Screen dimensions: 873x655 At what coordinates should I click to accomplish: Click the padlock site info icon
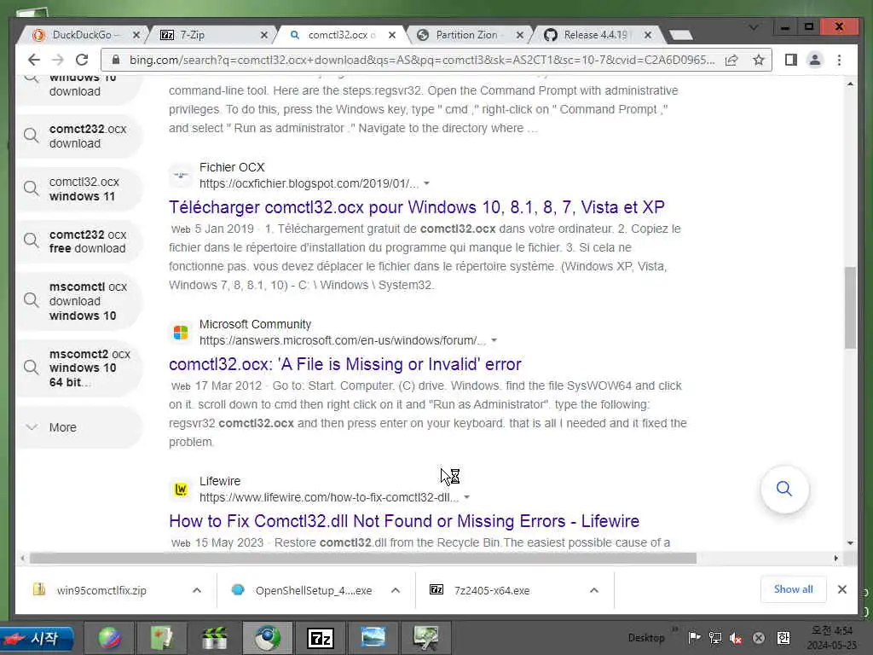[x=116, y=61]
